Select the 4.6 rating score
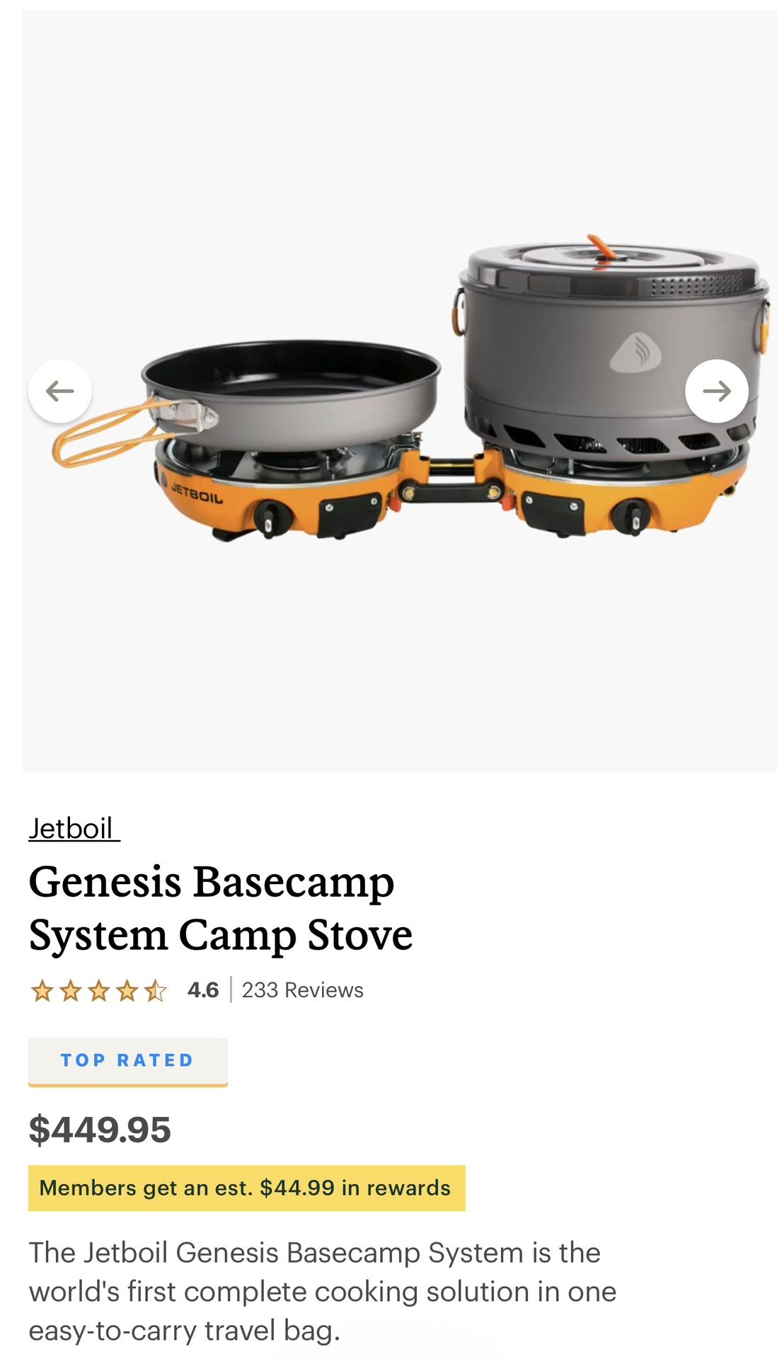This screenshot has height=1359, width=777. pos(202,990)
